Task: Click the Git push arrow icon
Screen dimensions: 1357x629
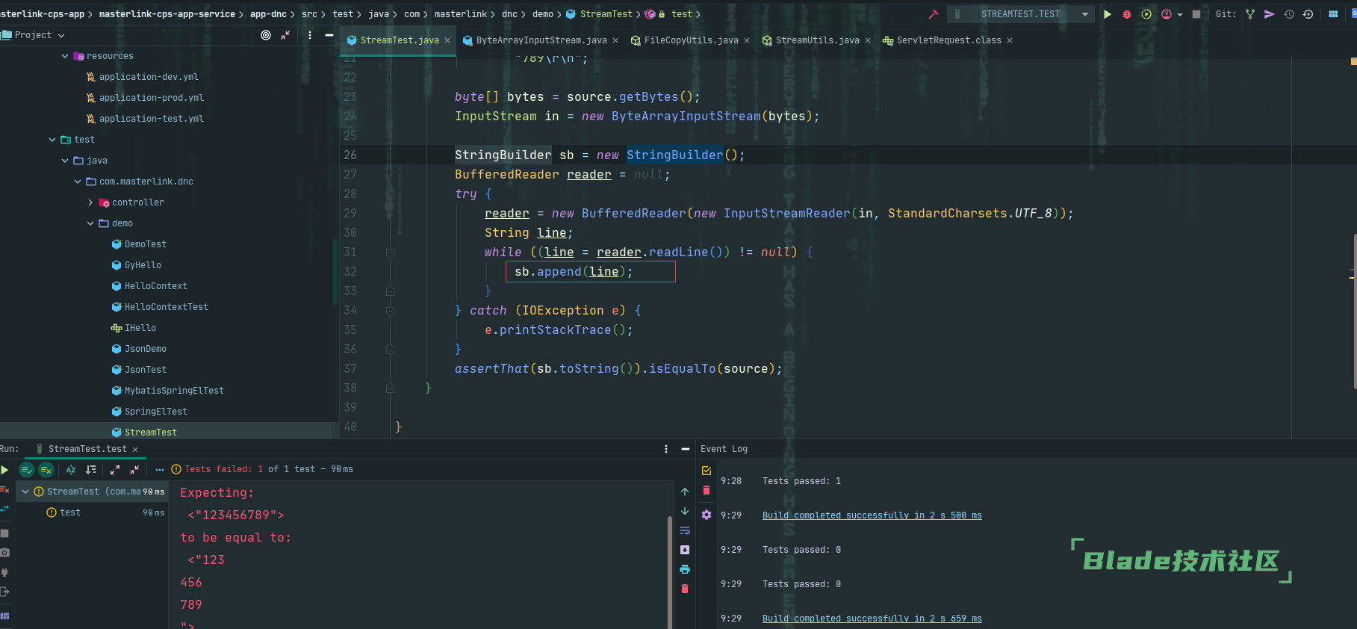Action: point(1269,14)
